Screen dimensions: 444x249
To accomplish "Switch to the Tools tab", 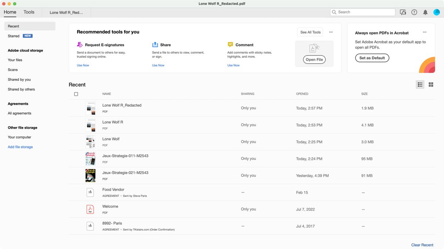I will [29, 12].
